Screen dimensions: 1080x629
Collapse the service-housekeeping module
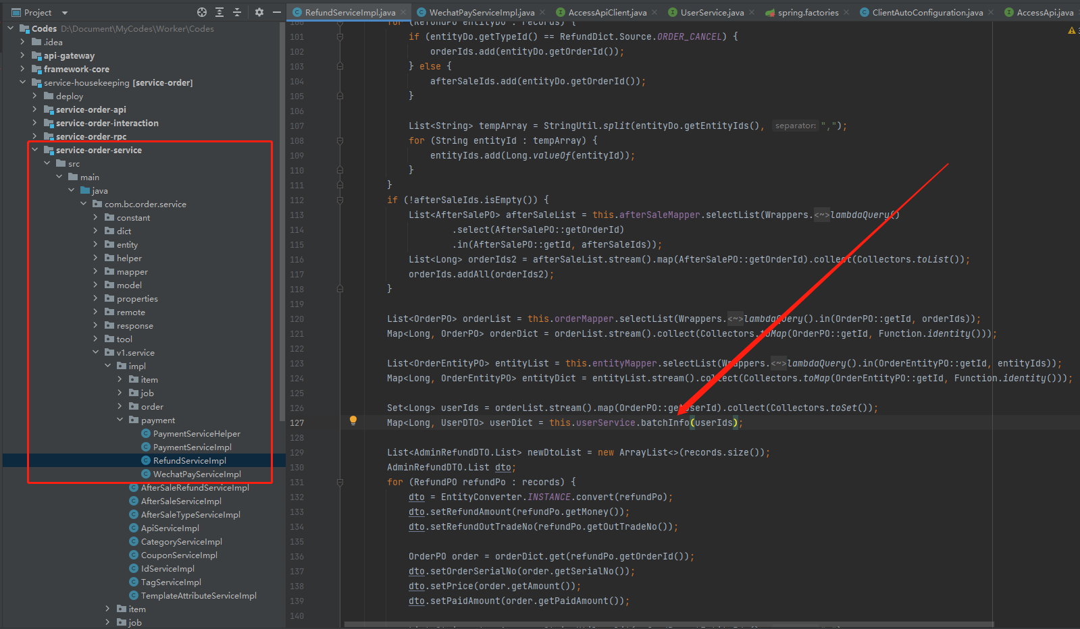[x=22, y=82]
